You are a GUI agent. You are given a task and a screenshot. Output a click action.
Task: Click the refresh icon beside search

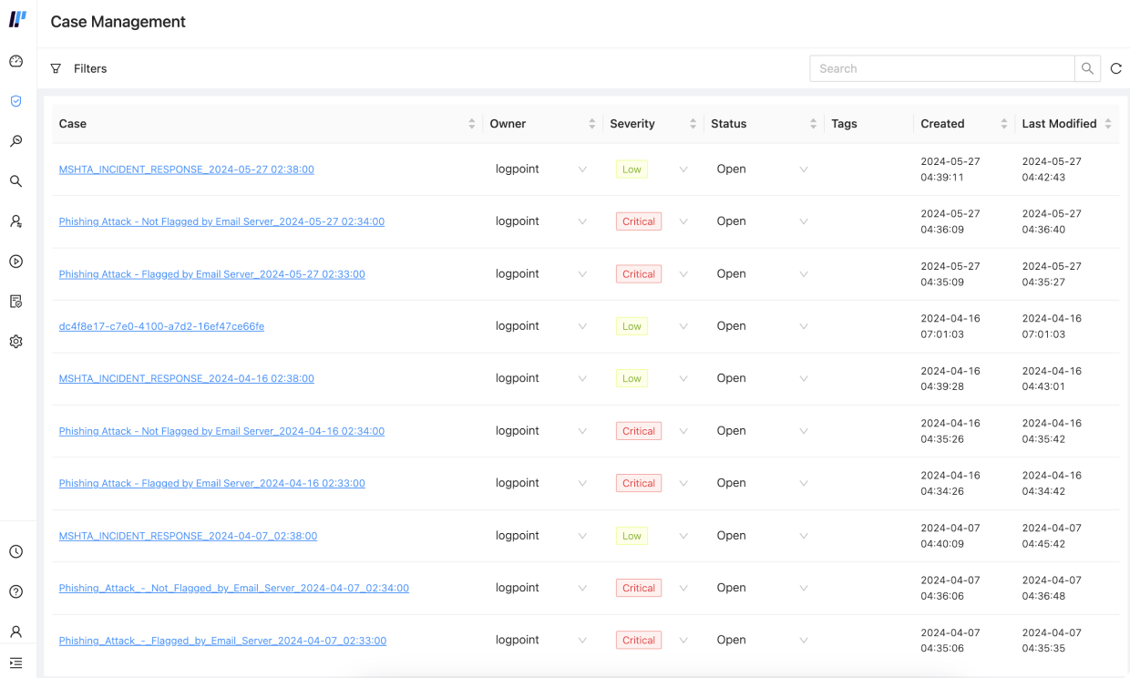(1115, 68)
